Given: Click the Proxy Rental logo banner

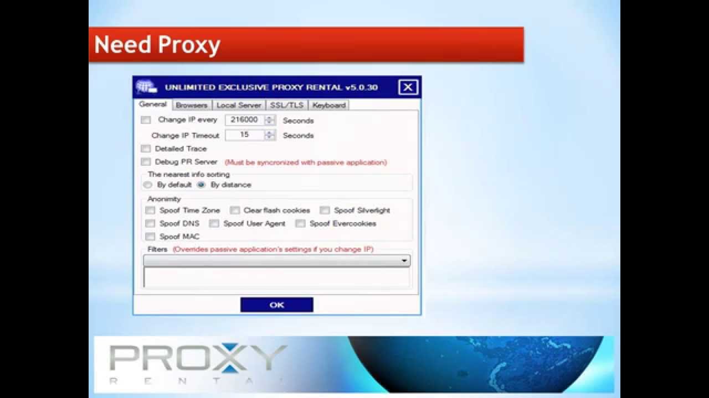Looking at the screenshot, I should tap(353, 364).
